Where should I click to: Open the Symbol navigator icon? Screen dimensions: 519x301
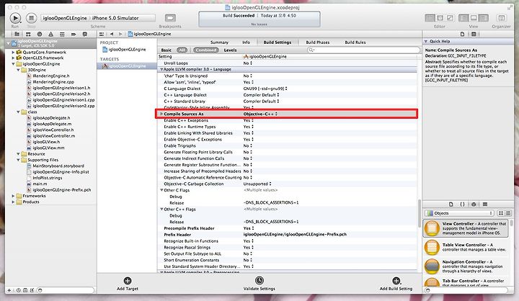click(x=28, y=34)
